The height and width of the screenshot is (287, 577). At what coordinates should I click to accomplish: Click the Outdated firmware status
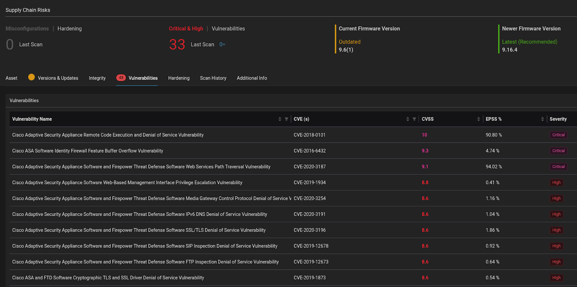(349, 42)
